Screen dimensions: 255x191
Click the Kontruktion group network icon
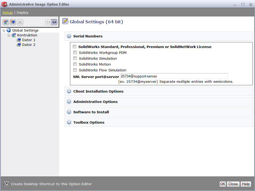pyautogui.click(x=14, y=35)
